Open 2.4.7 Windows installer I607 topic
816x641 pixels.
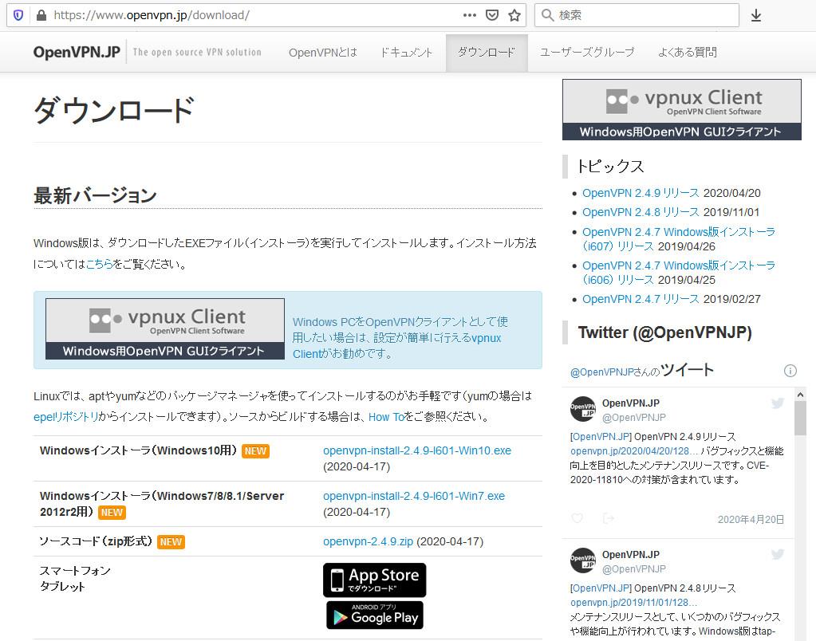pyautogui.click(x=679, y=239)
